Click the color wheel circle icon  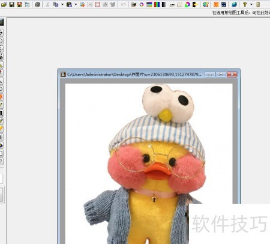[142, 4]
